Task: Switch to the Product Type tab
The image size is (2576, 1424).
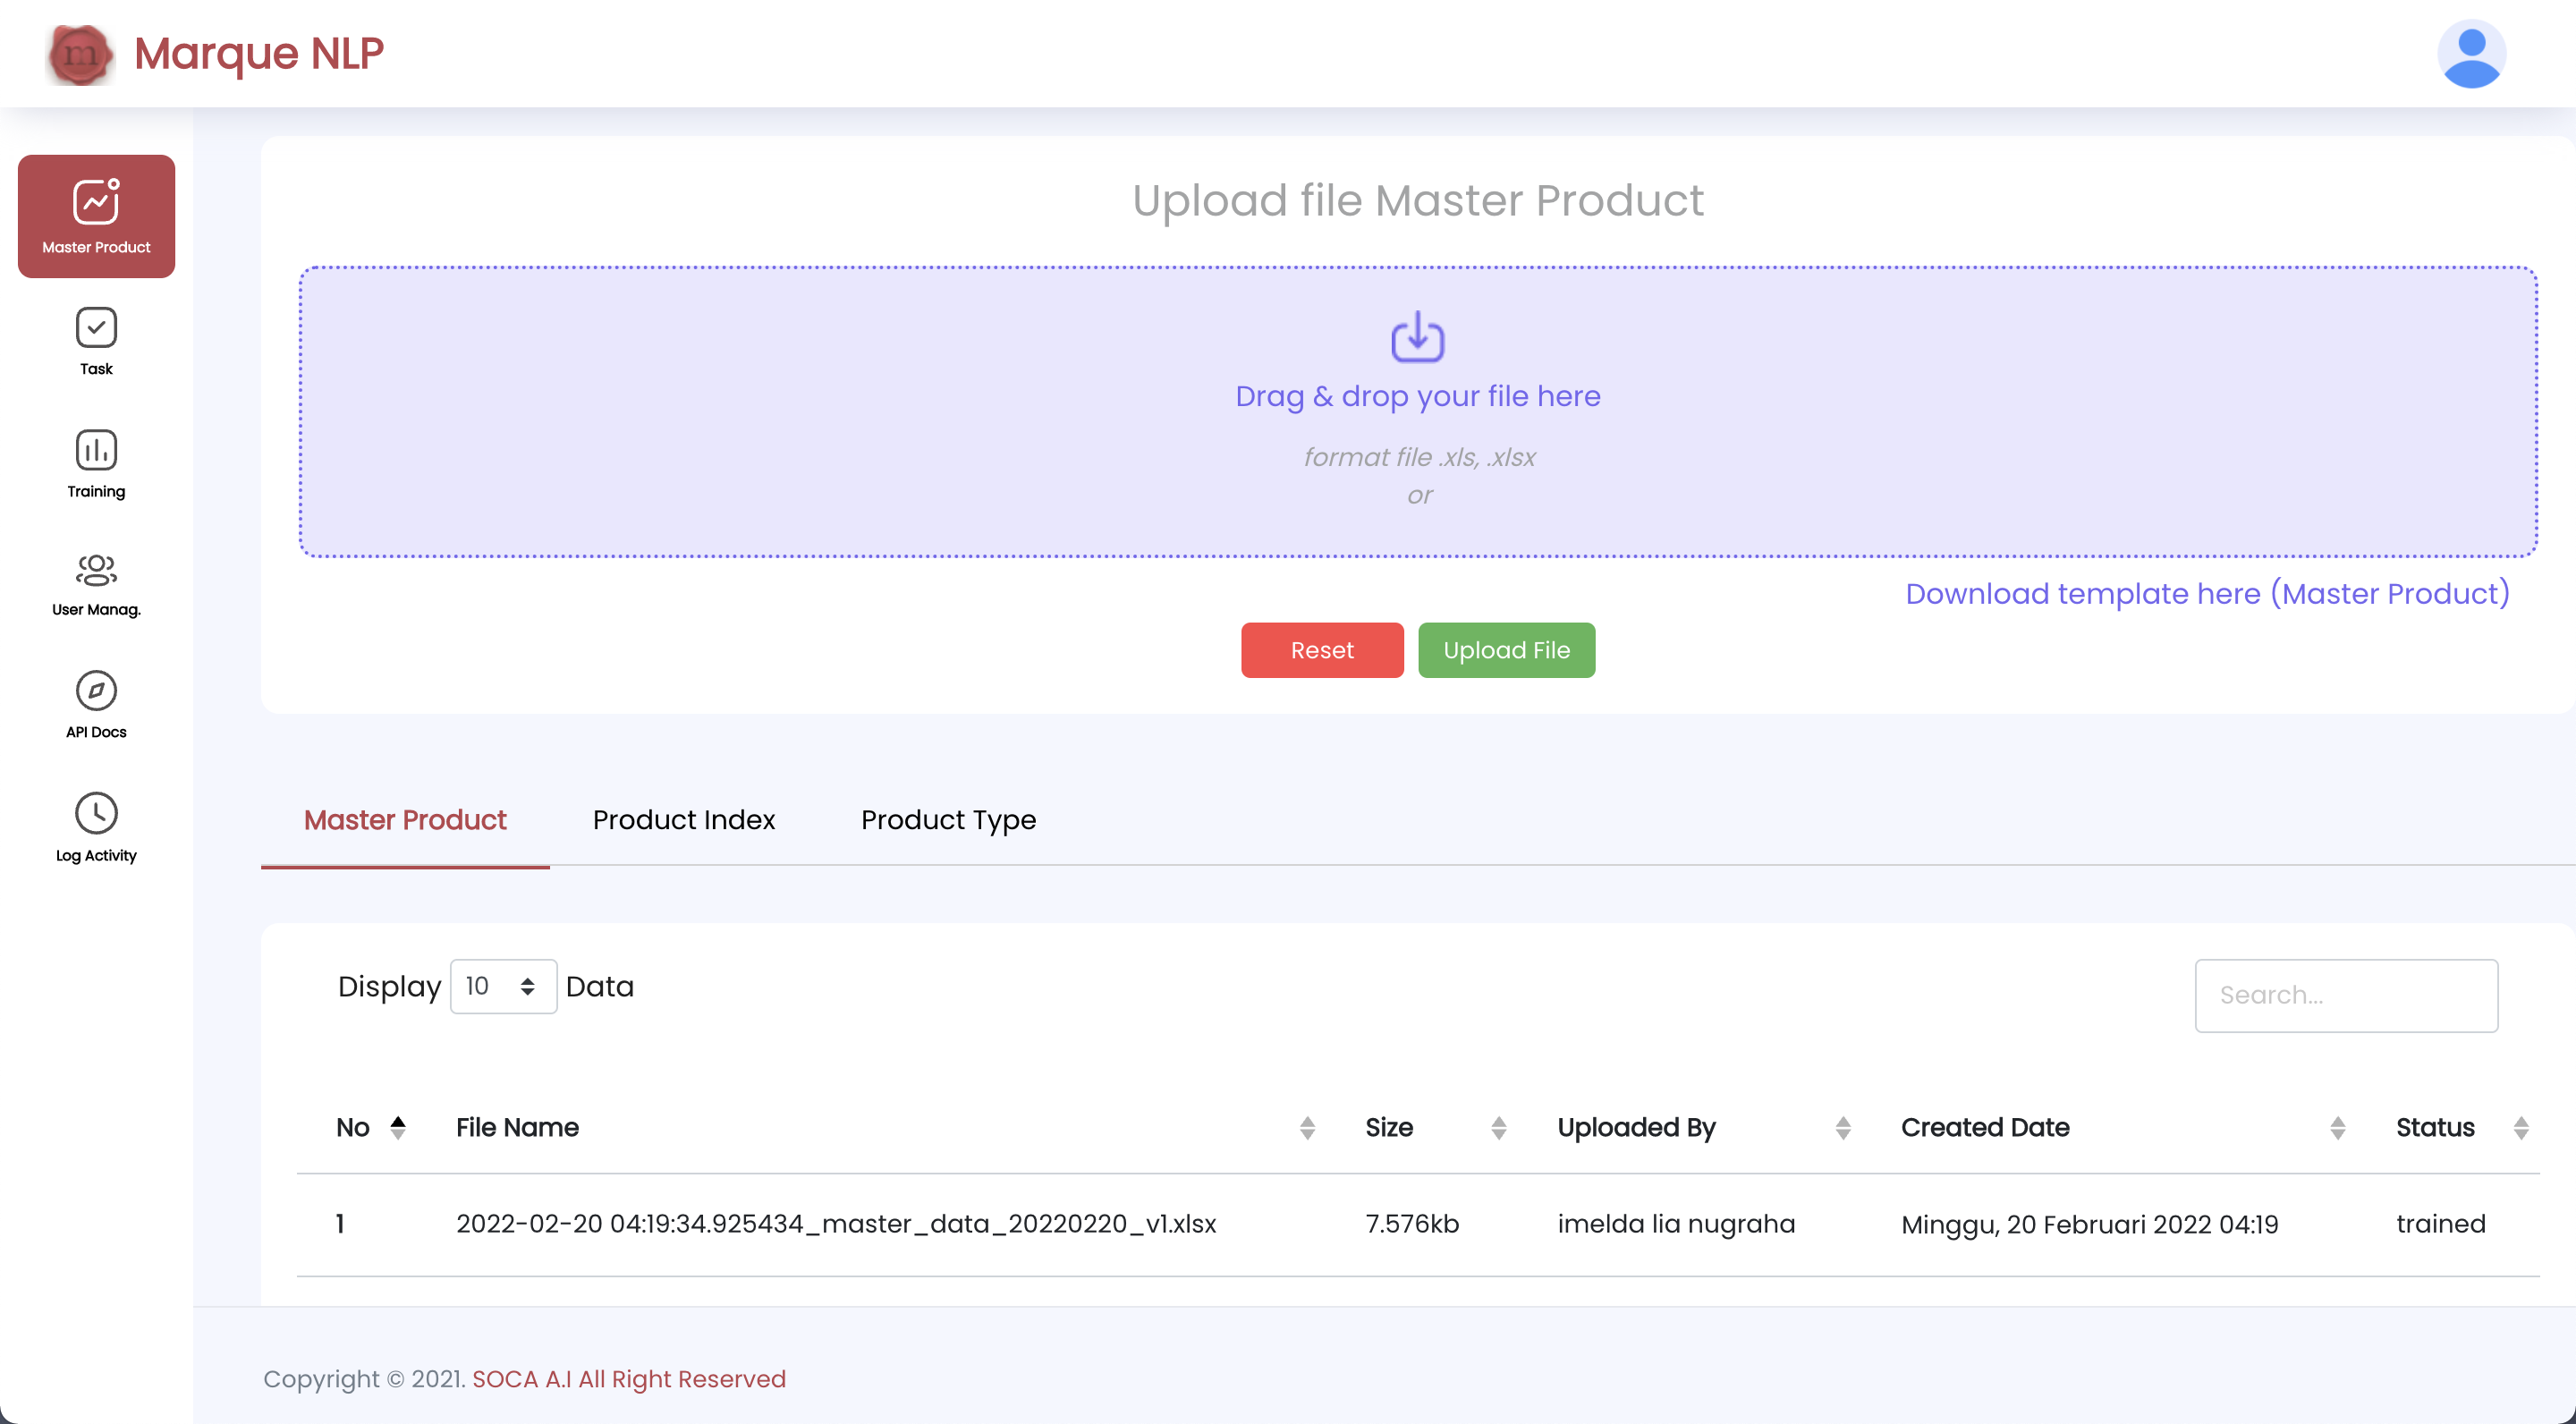Action: 948,820
